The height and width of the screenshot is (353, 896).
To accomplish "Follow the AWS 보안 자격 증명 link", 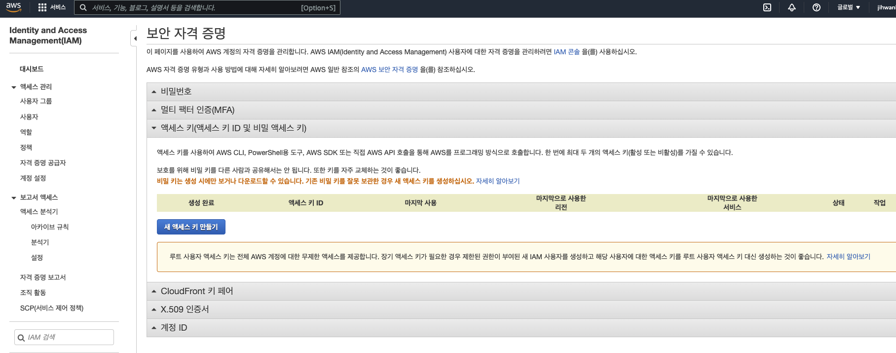I will (x=389, y=70).
